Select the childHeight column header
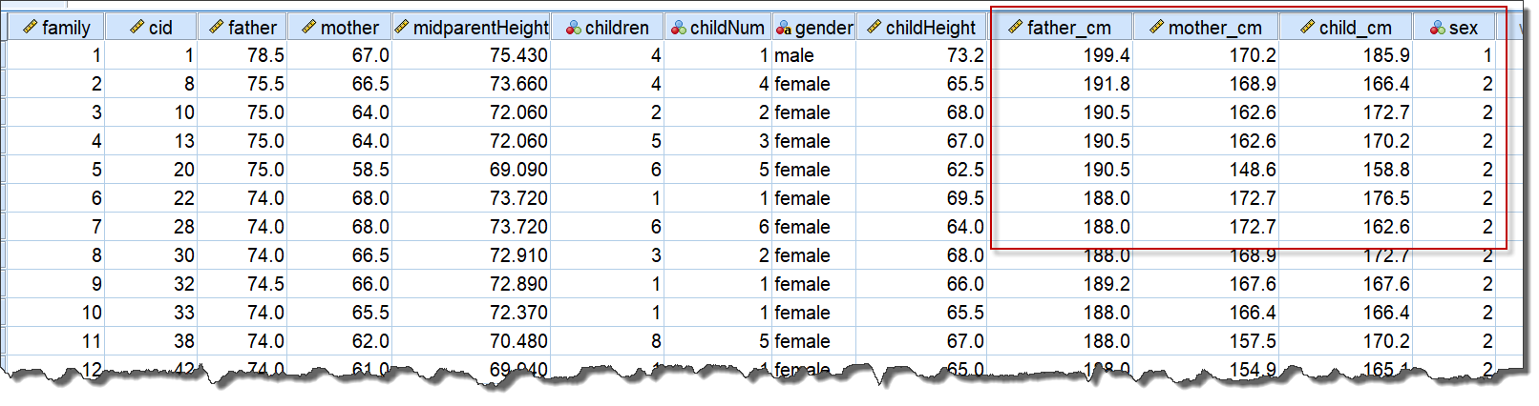Viewport: 1539px width, 406px height. click(x=921, y=28)
